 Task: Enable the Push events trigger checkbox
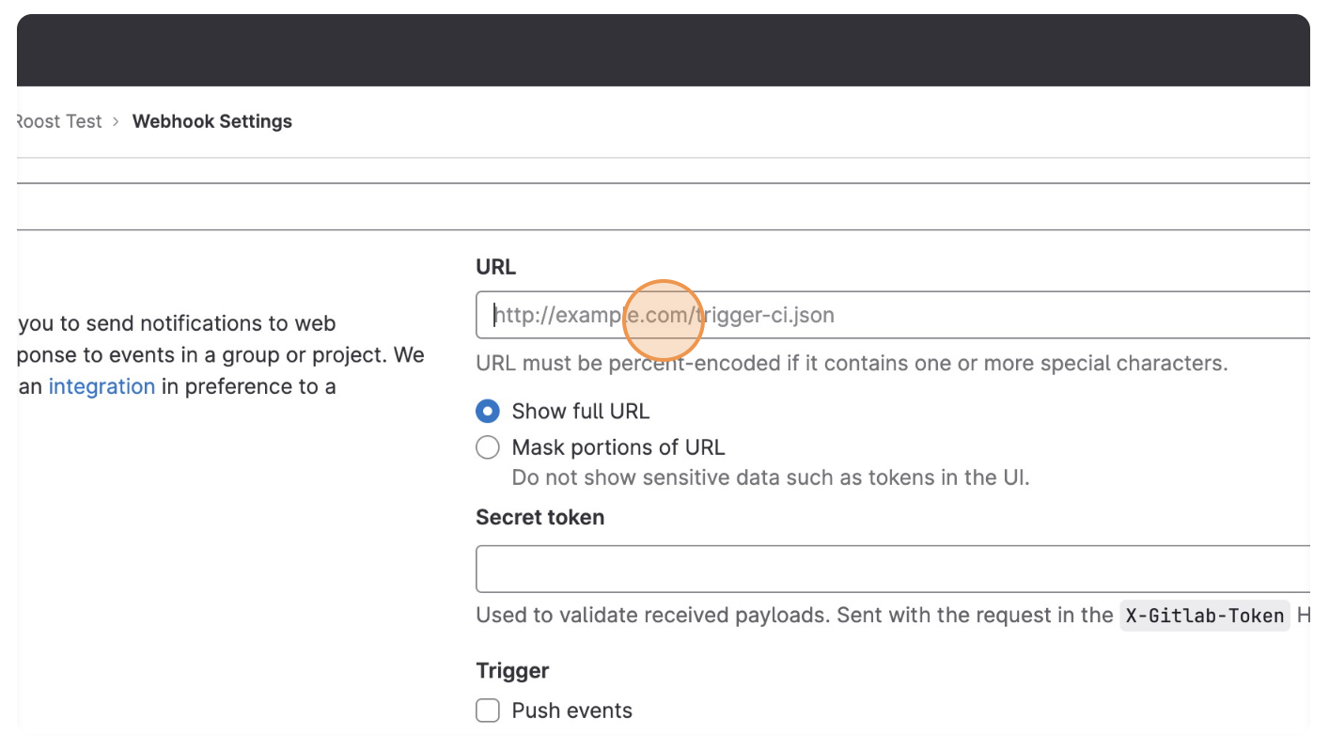click(488, 711)
